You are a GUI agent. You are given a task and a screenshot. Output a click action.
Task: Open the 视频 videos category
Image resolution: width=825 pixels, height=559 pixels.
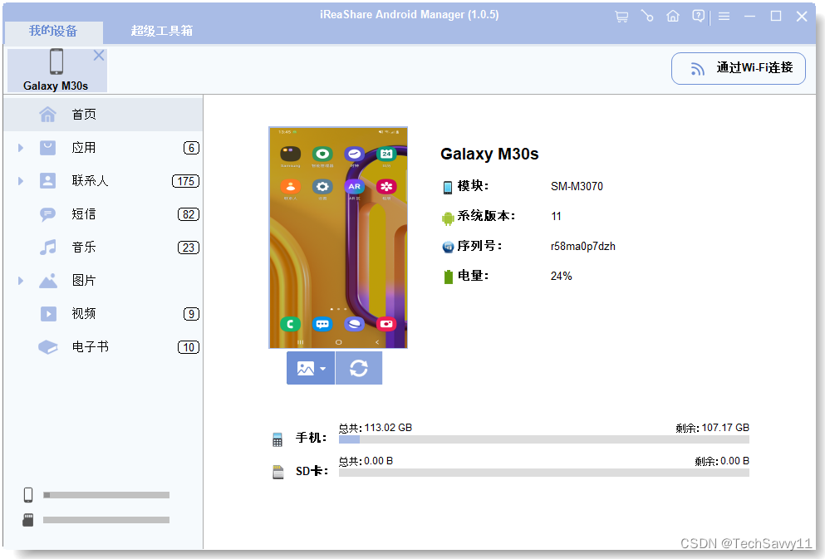pyautogui.click(x=103, y=313)
